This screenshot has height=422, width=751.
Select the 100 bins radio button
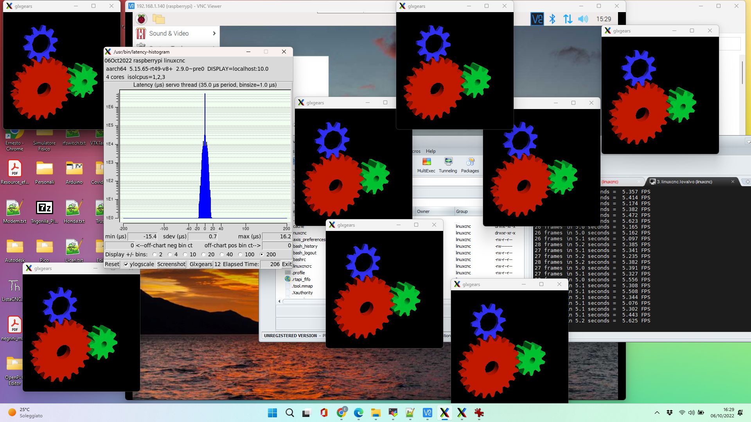click(x=240, y=254)
